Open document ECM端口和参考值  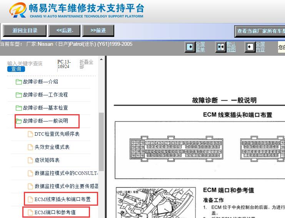tap(55, 213)
